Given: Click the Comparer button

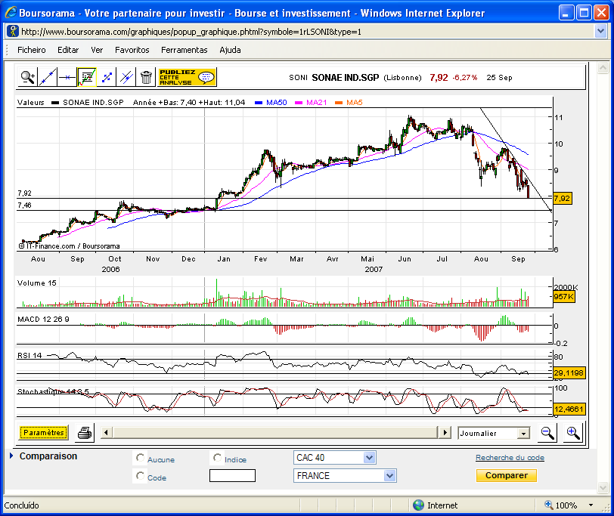Looking at the screenshot, I should (x=506, y=476).
